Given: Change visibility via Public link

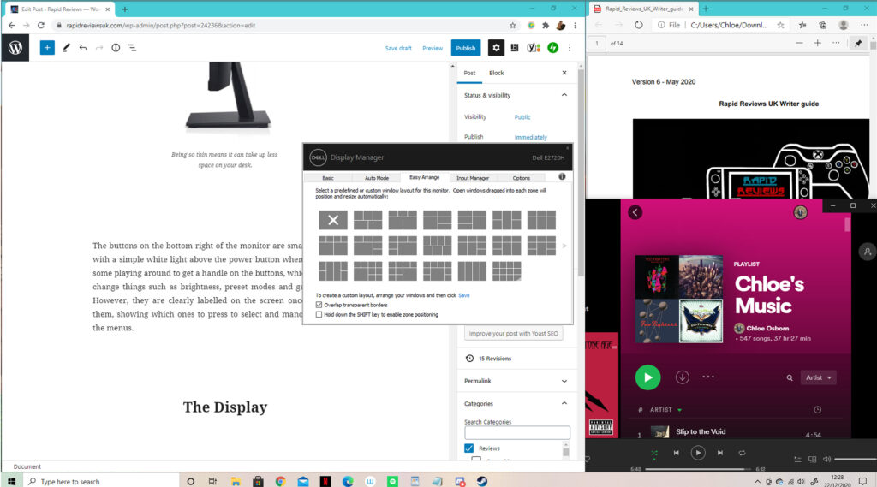Looking at the screenshot, I should [x=522, y=117].
